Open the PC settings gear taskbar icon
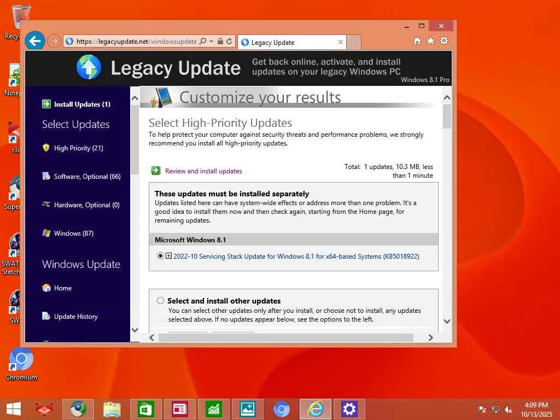Screen dimensions: 560x420 coord(349,409)
